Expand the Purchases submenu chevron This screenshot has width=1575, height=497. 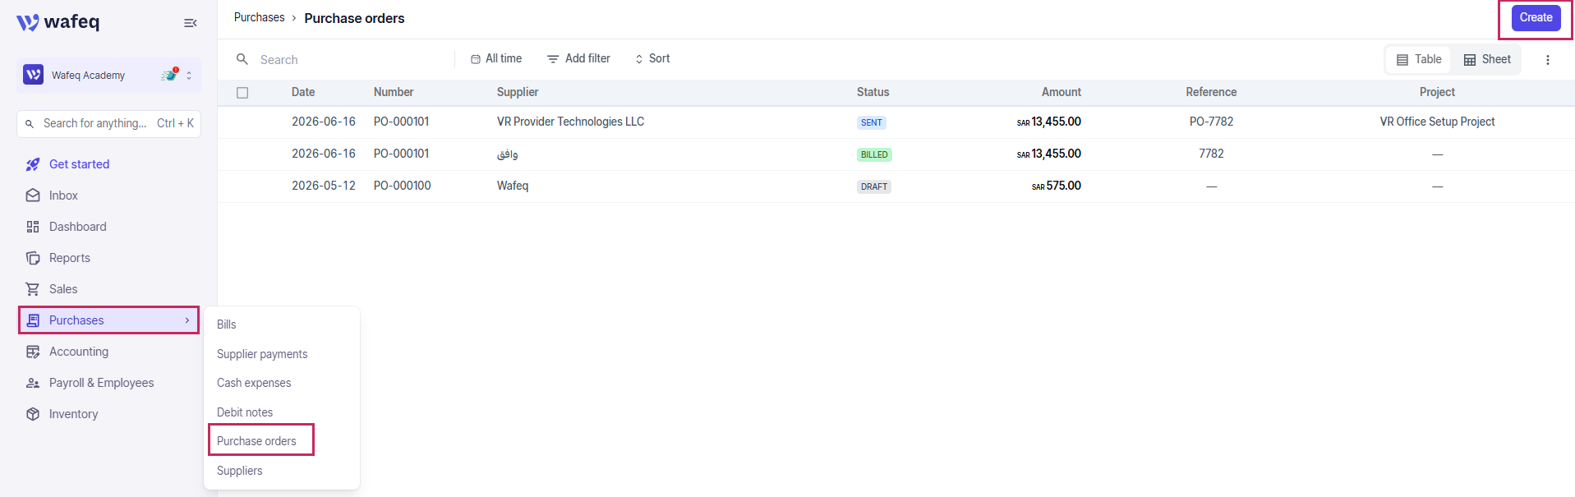pyautogui.click(x=187, y=320)
